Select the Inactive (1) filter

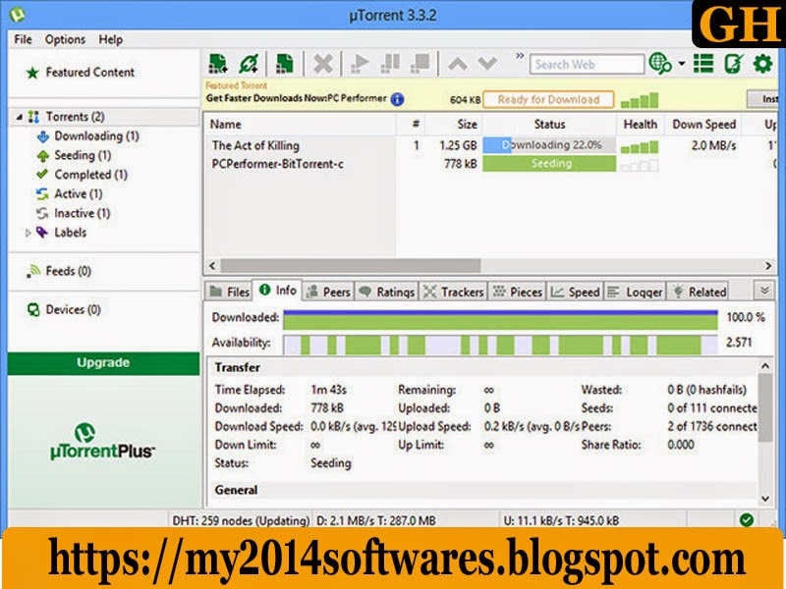82,213
